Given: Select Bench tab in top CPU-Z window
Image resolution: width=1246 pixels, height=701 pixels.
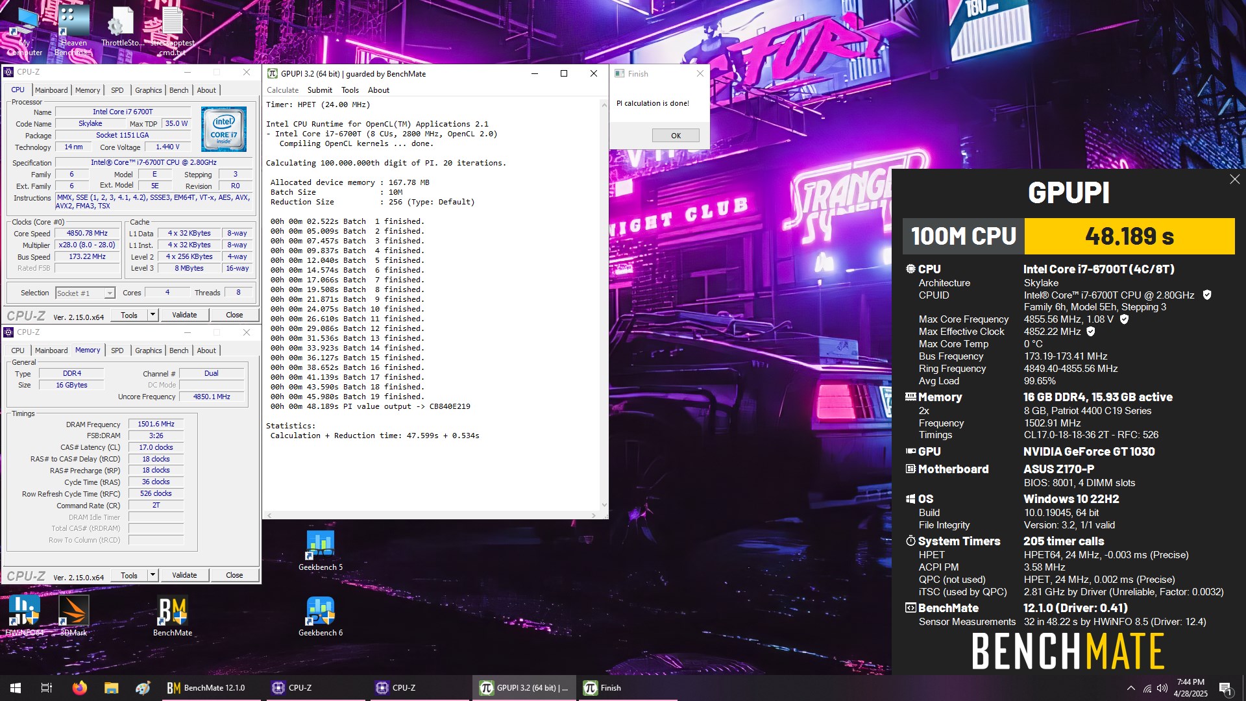Looking at the screenshot, I should (179, 90).
